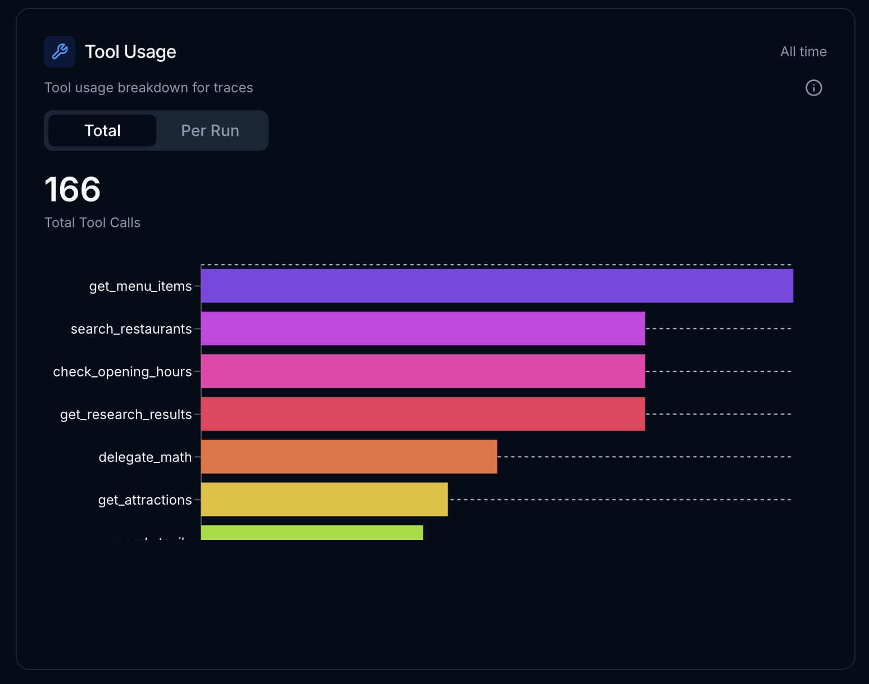Click the pink check_opening_hours bar
The height and width of the screenshot is (684, 869).
point(423,371)
